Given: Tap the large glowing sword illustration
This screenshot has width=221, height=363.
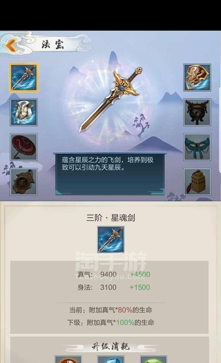Looking at the screenshot, I should pyautogui.click(x=111, y=99).
